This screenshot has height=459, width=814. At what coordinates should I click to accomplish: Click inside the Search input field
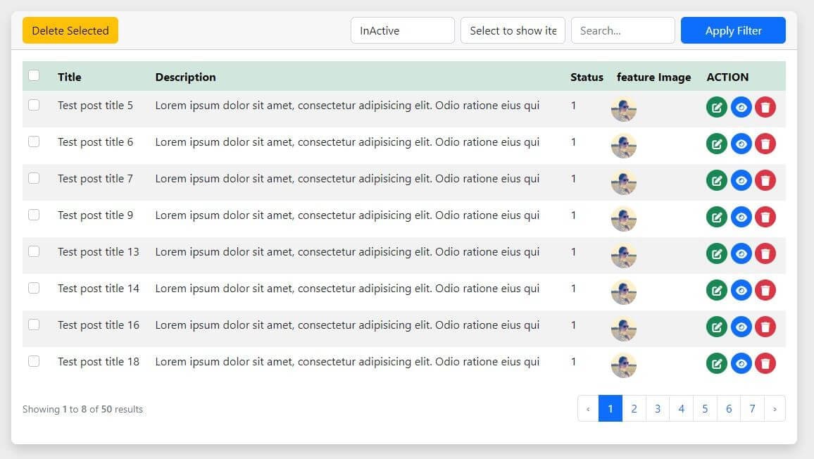tap(622, 30)
